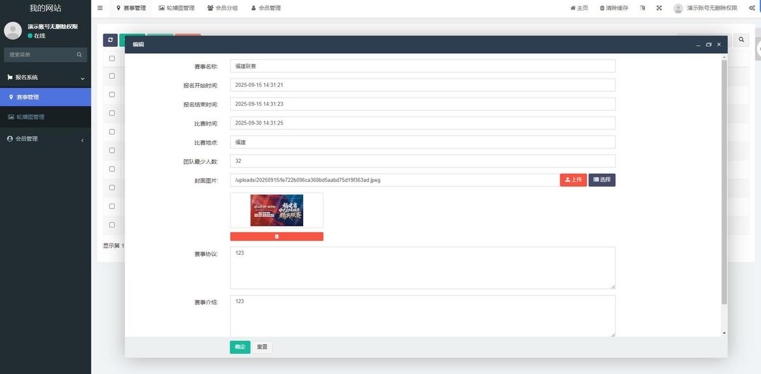This screenshot has height=374, width=761.
Task: Check the second table row checkbox
Action: point(112,94)
